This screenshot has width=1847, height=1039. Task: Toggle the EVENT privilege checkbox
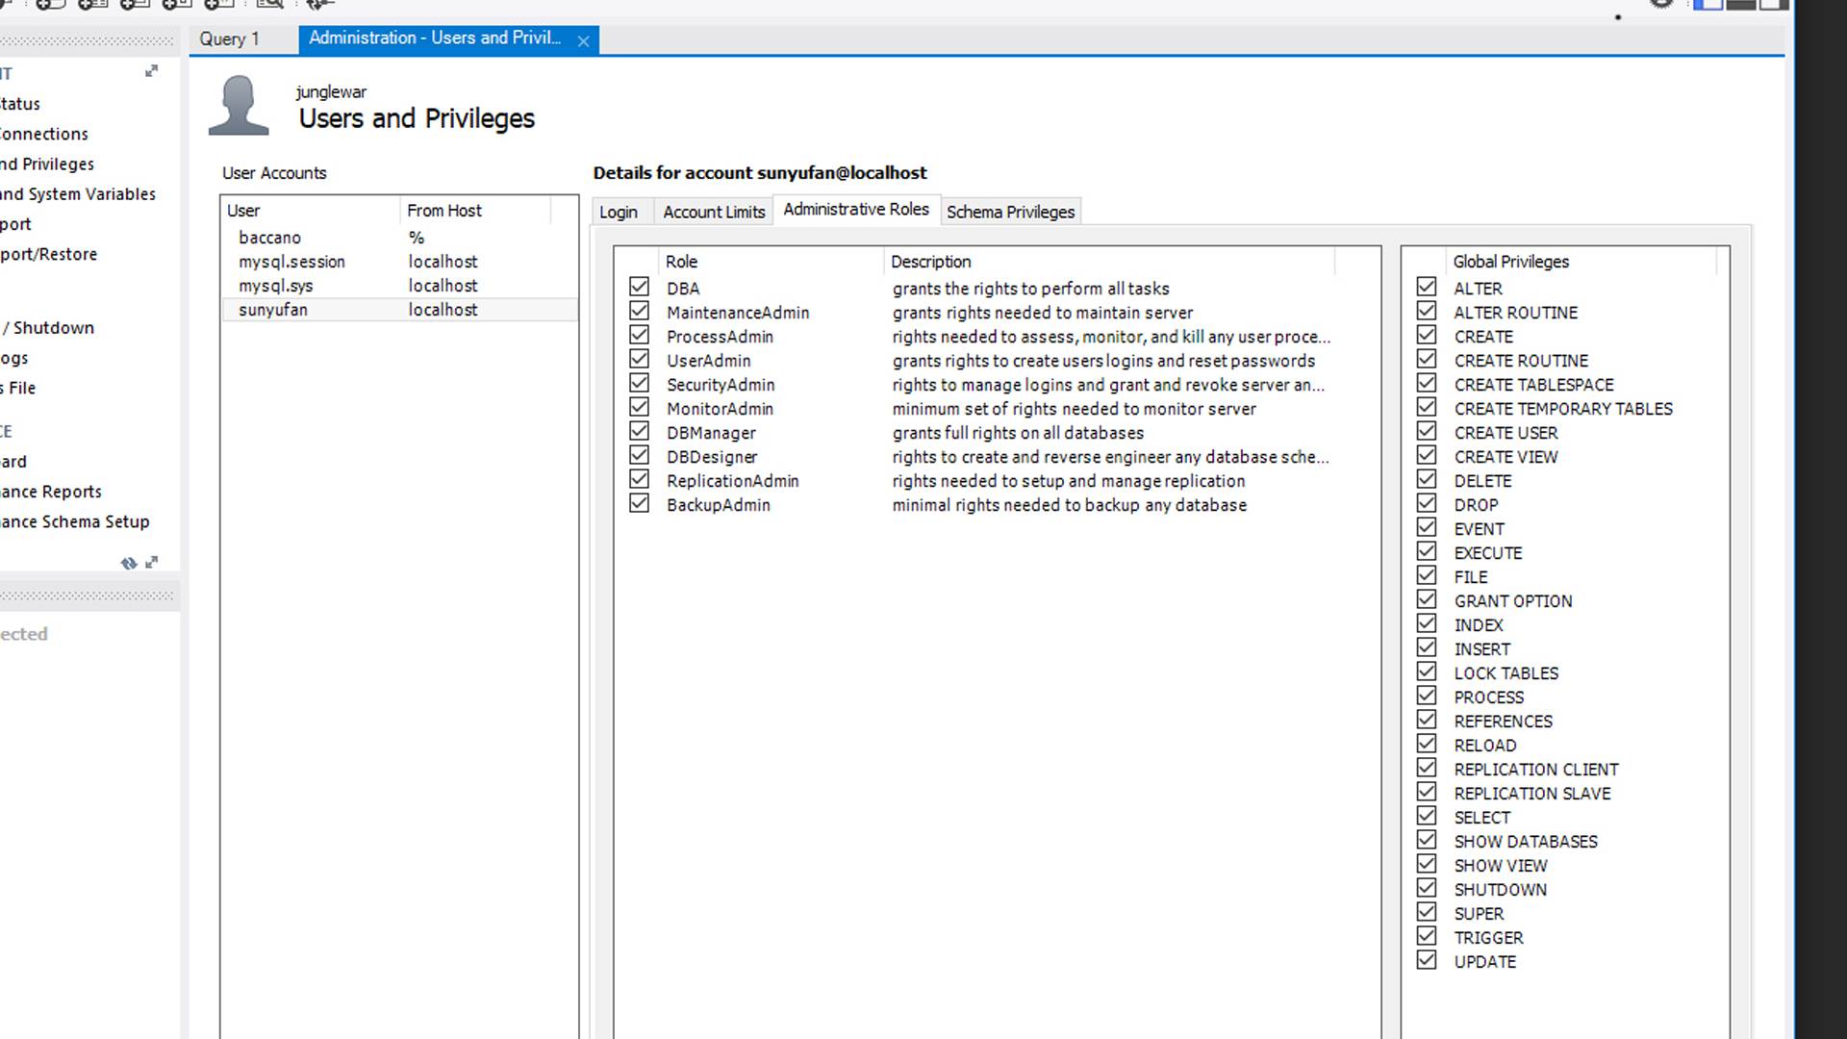tap(1427, 527)
